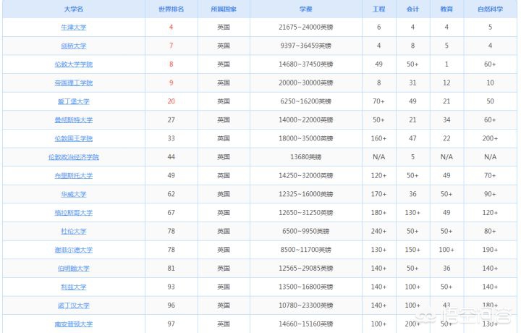Click the 学费 column header
The height and width of the screenshot is (333, 521).
click(306, 9)
